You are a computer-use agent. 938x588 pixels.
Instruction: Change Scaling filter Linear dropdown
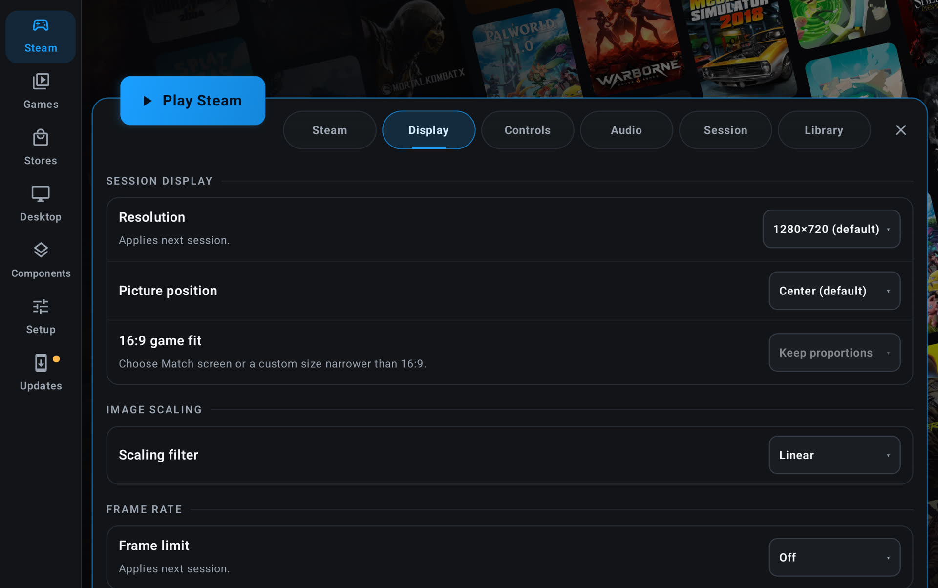click(834, 455)
